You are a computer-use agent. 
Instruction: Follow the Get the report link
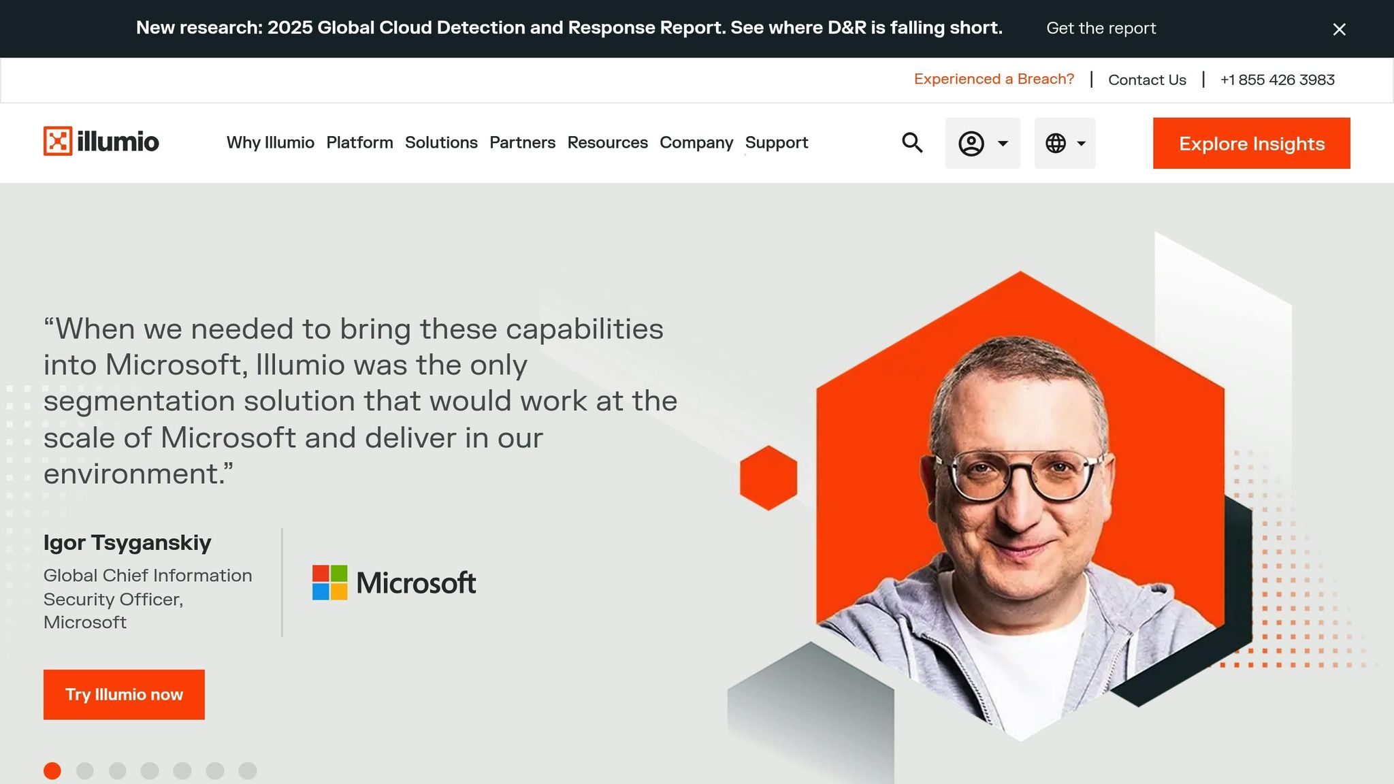1101,29
